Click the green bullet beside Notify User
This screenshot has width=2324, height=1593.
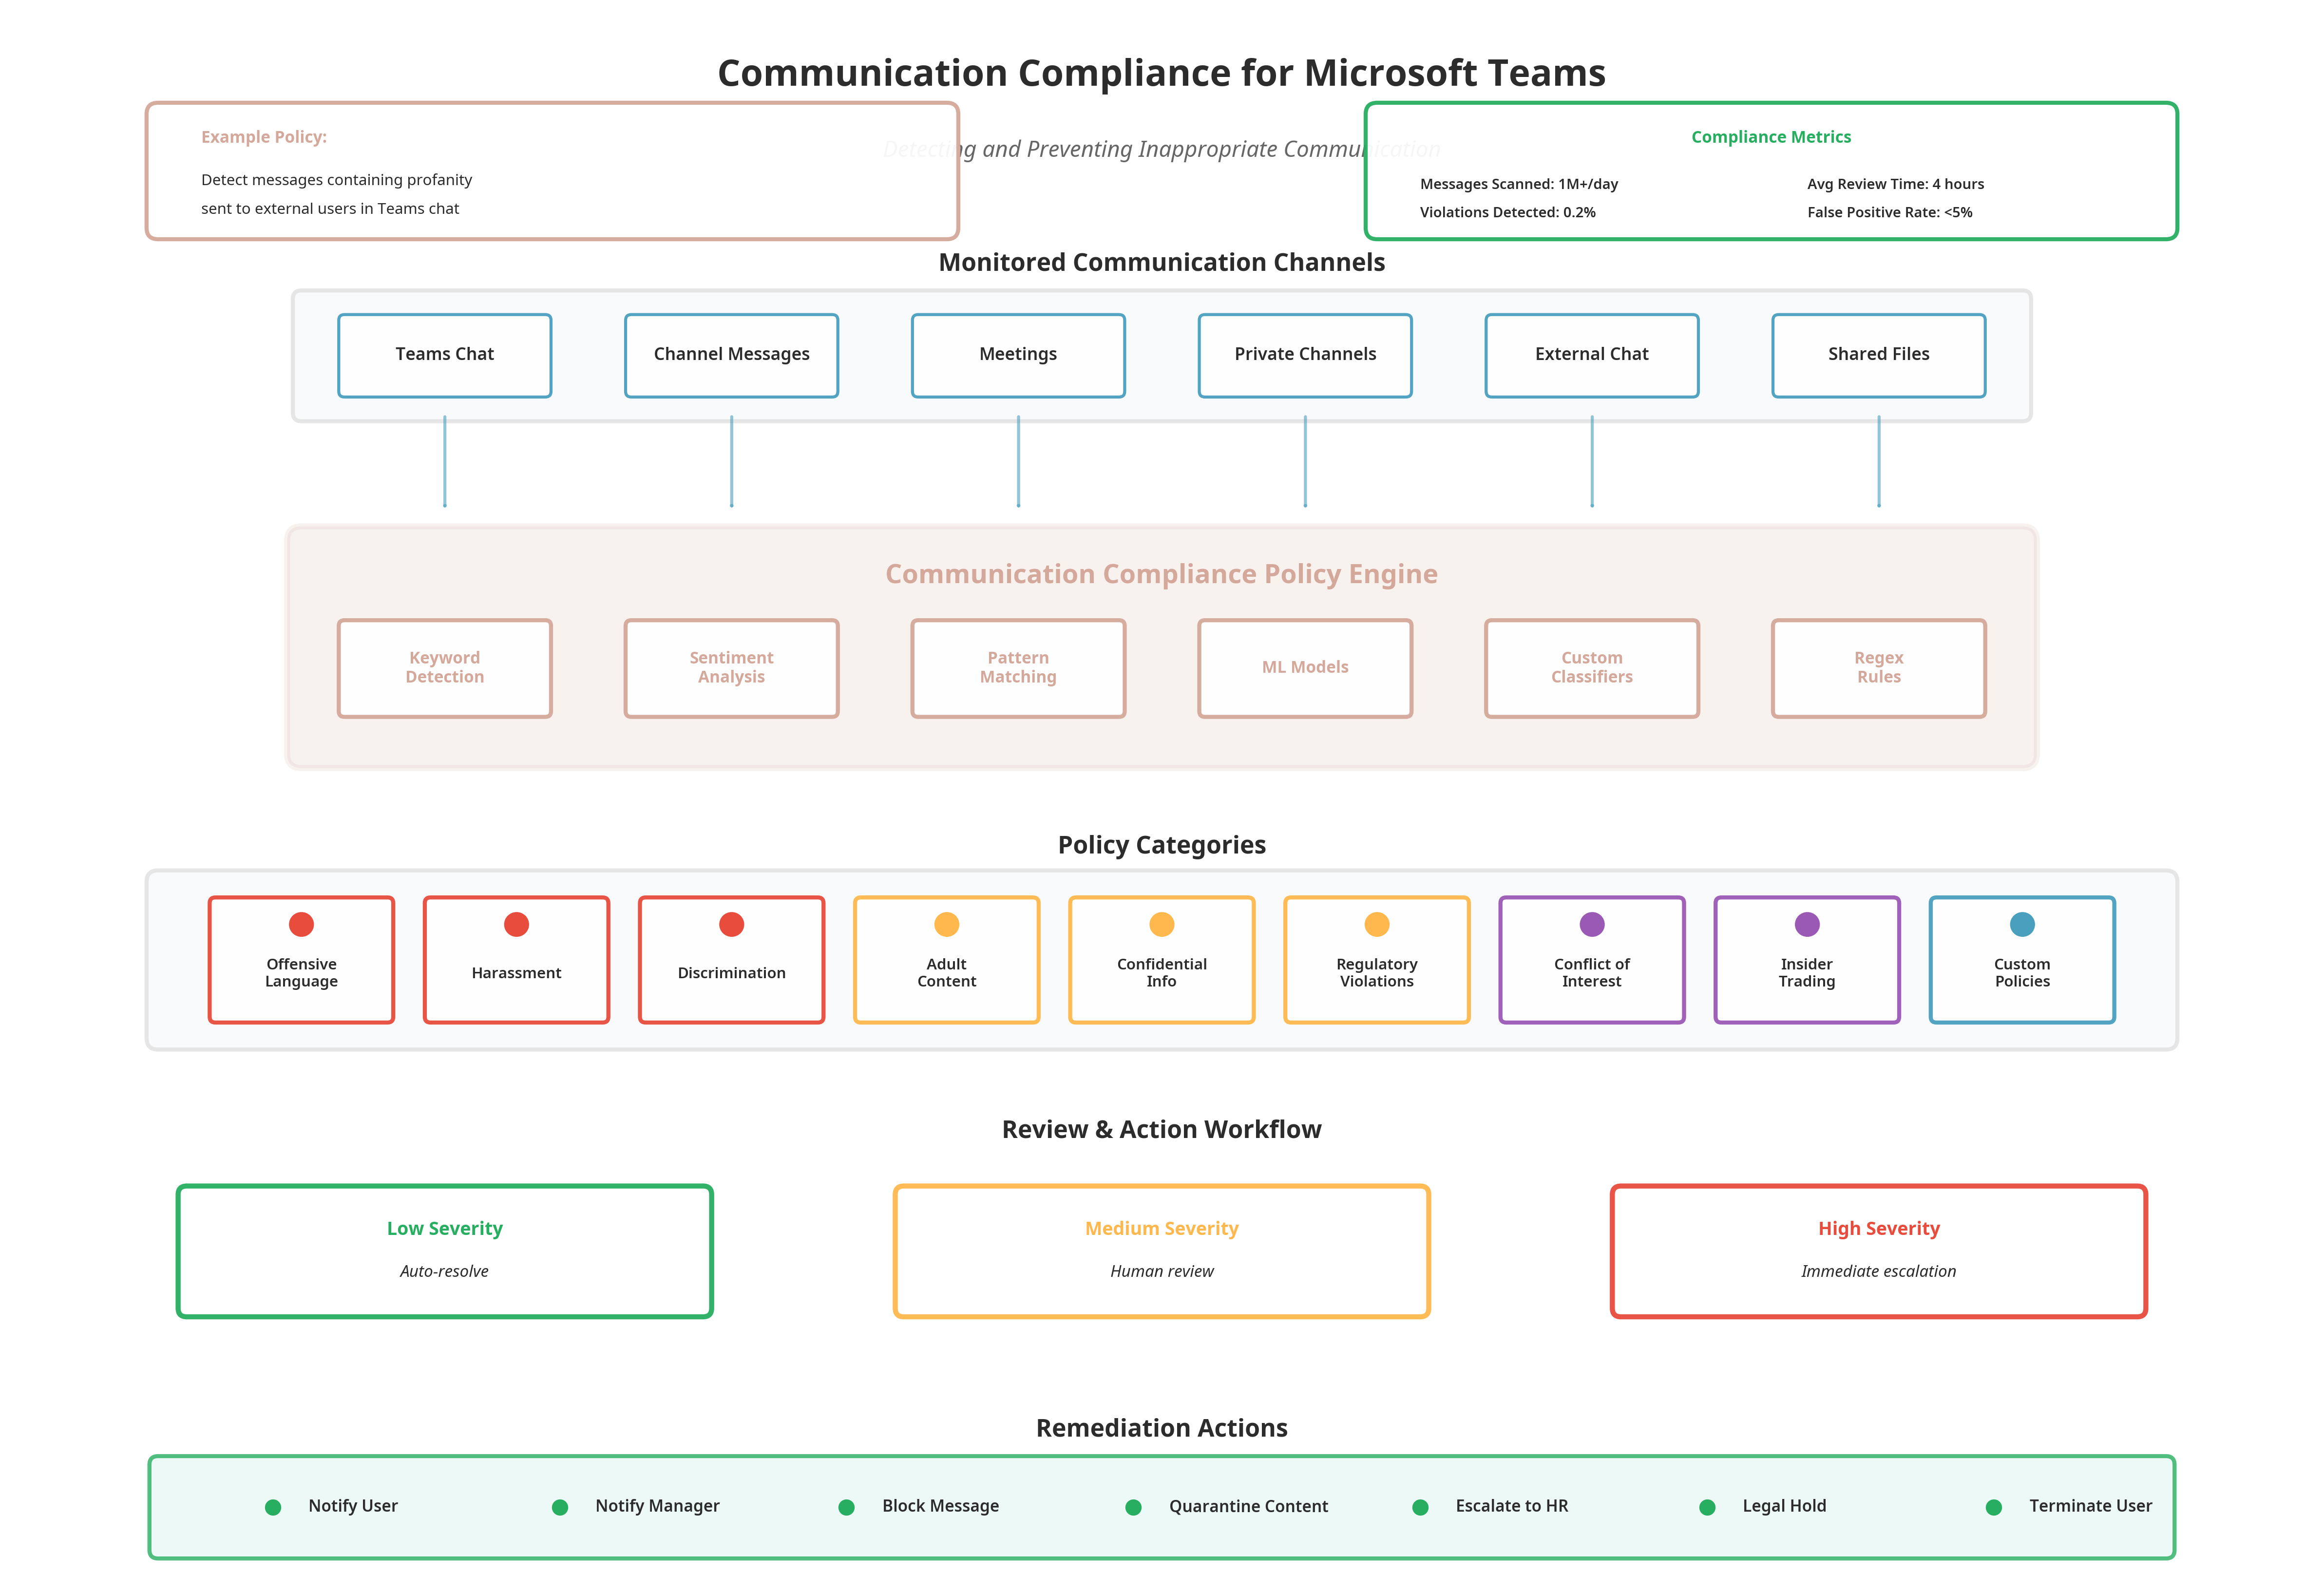pyautogui.click(x=272, y=1506)
